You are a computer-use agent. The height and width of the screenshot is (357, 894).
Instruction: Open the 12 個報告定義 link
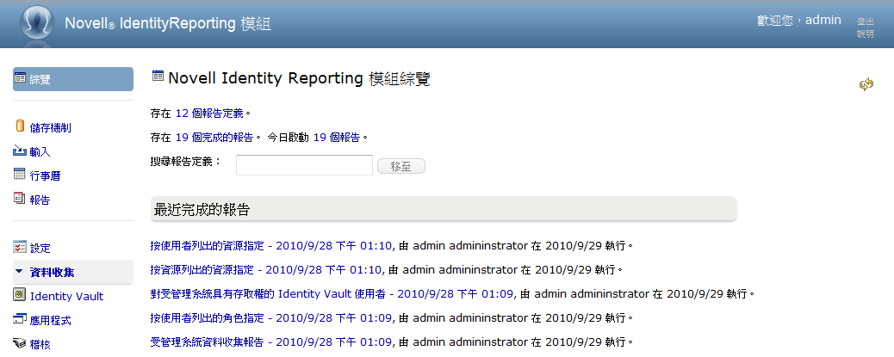[209, 114]
